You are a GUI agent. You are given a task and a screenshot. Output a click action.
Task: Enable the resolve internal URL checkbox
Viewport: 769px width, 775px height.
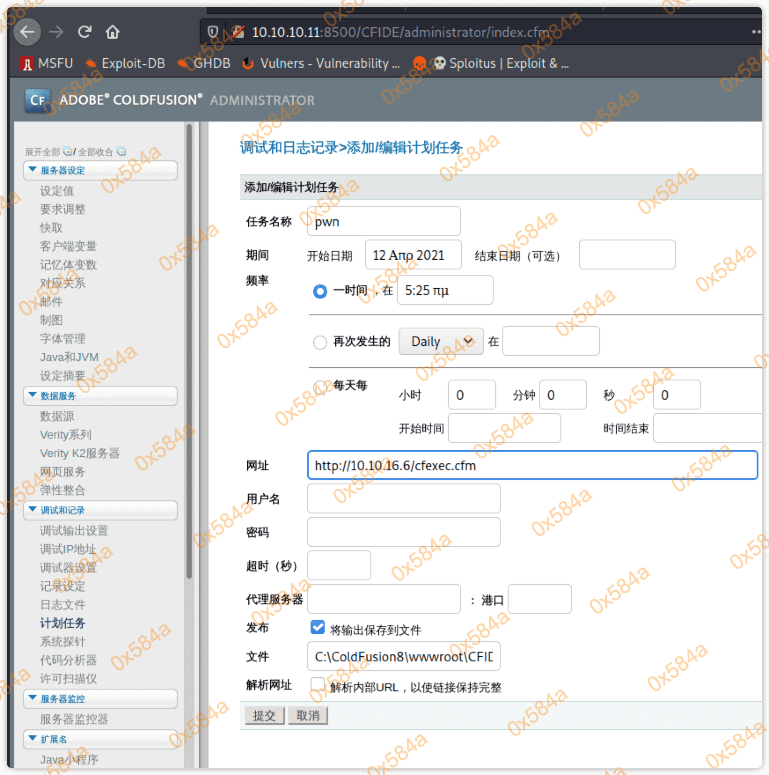[317, 685]
